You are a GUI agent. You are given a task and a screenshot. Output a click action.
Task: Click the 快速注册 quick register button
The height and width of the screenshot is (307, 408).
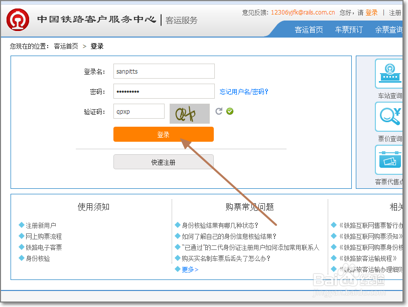pyautogui.click(x=163, y=161)
